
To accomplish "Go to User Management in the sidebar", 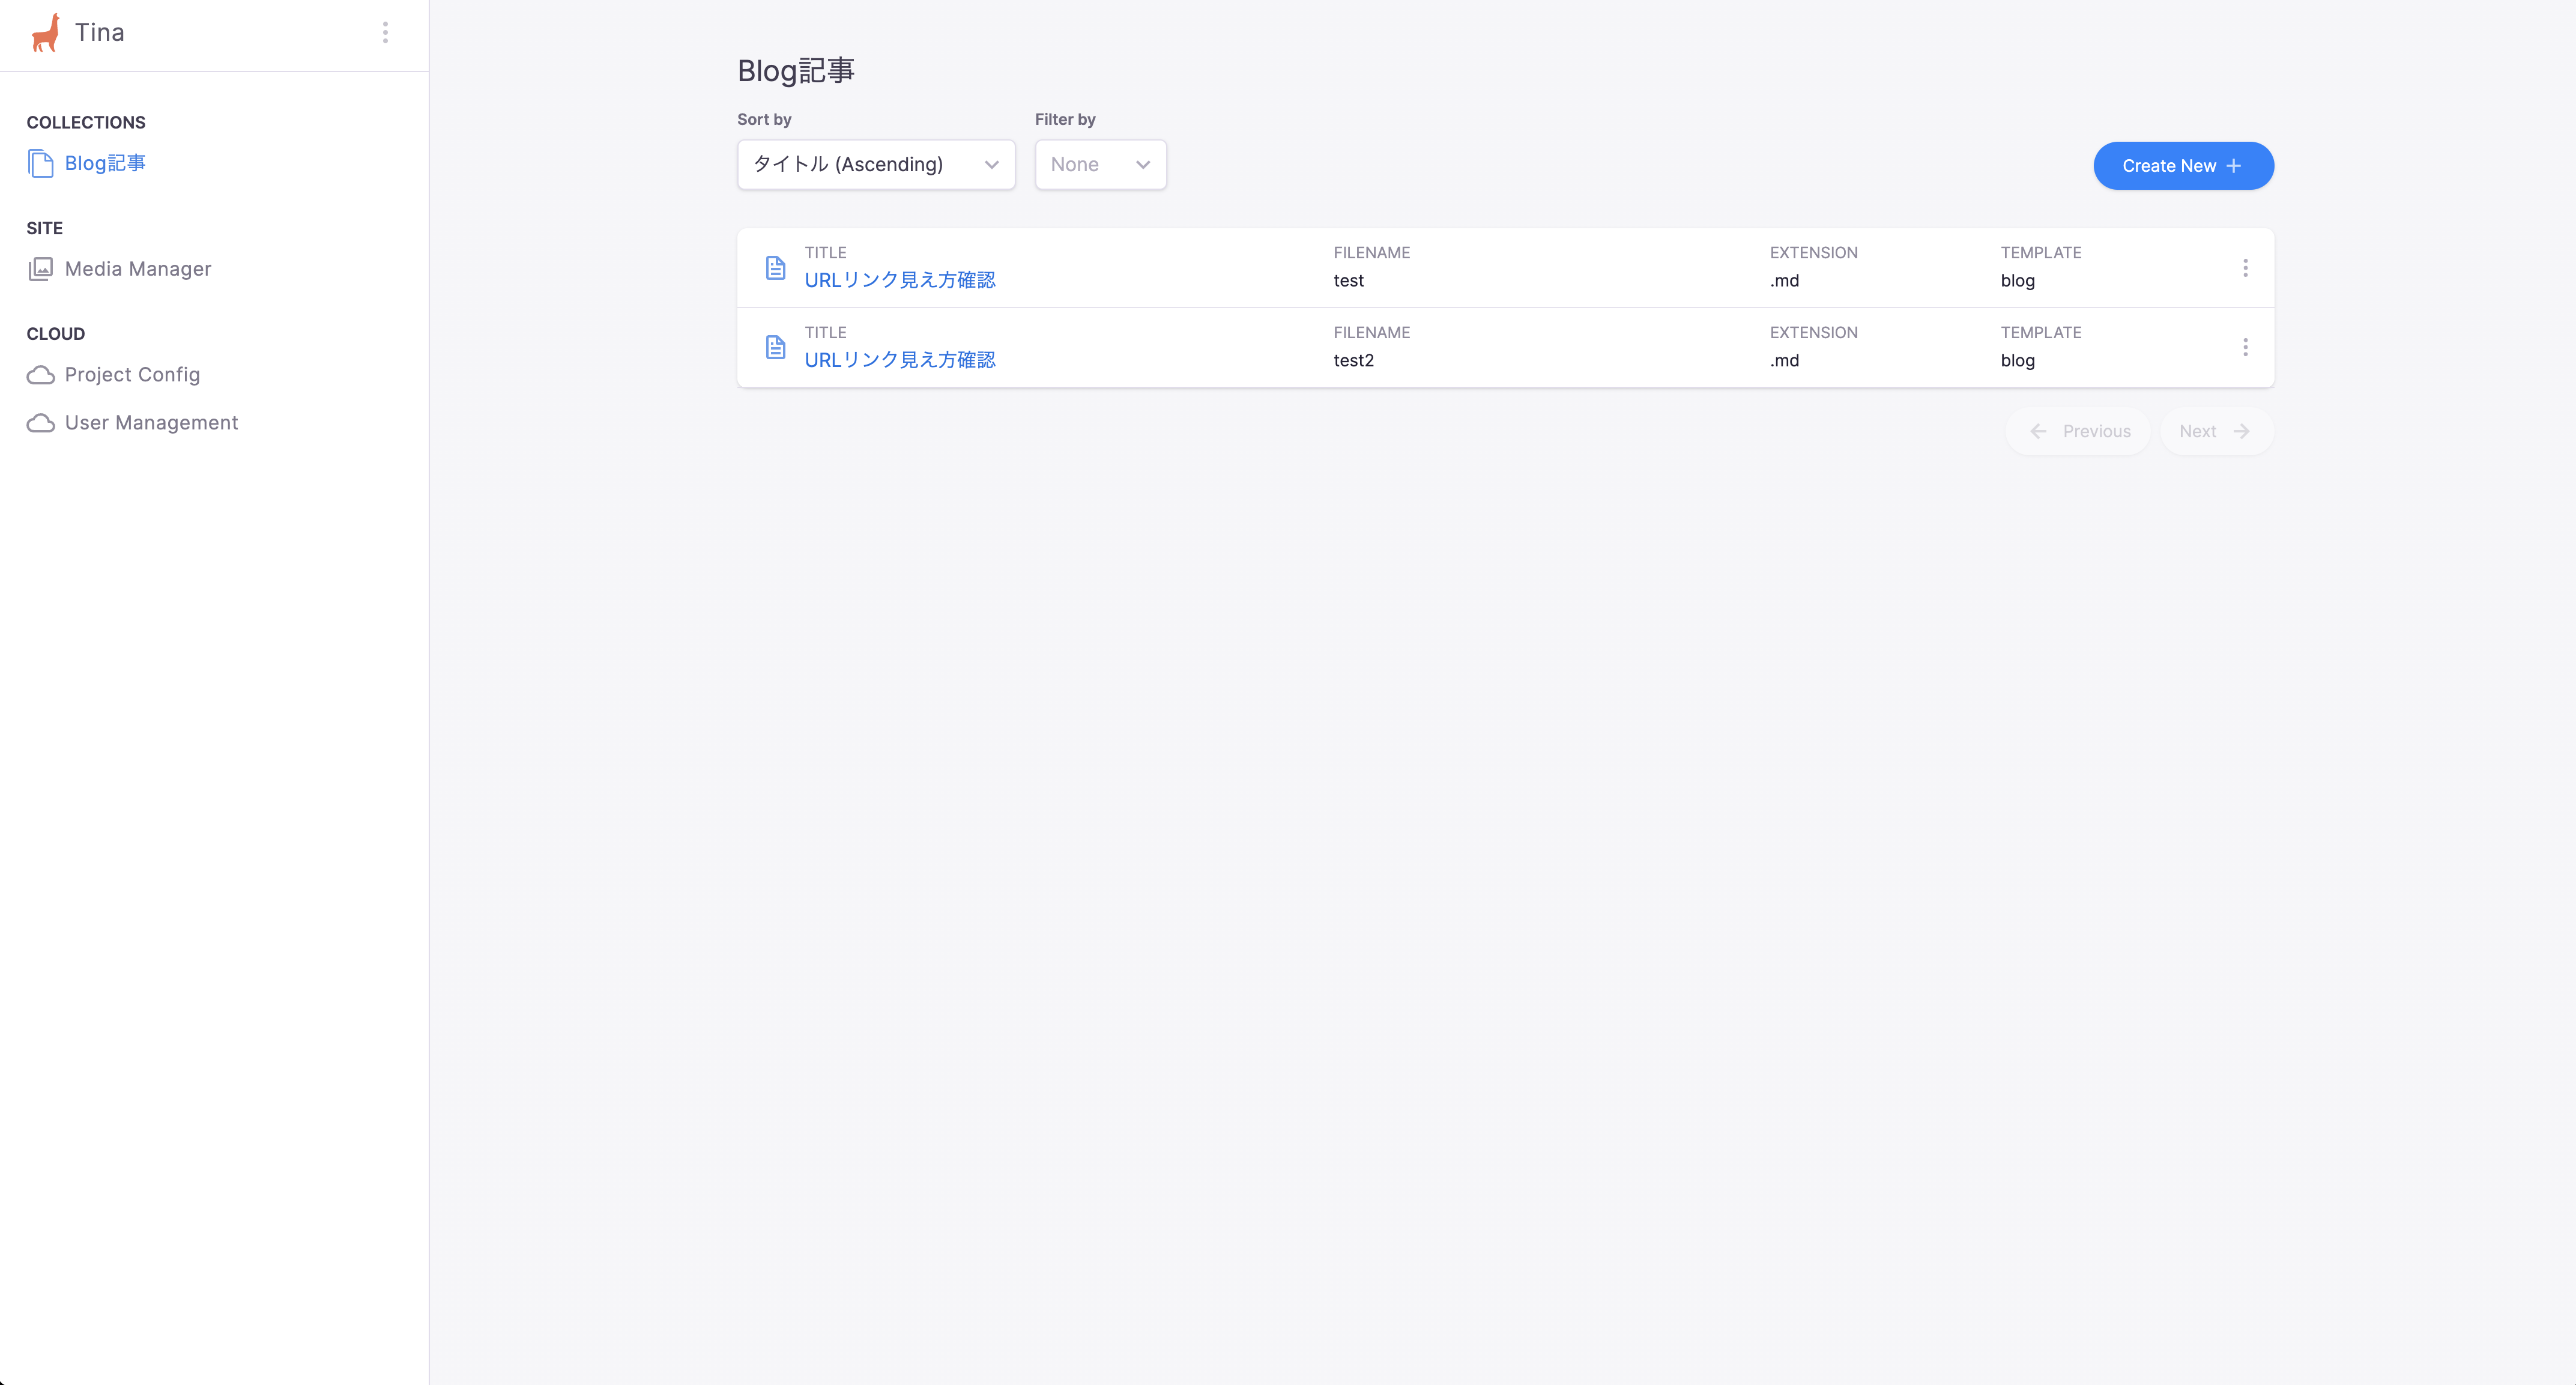I will pos(151,423).
